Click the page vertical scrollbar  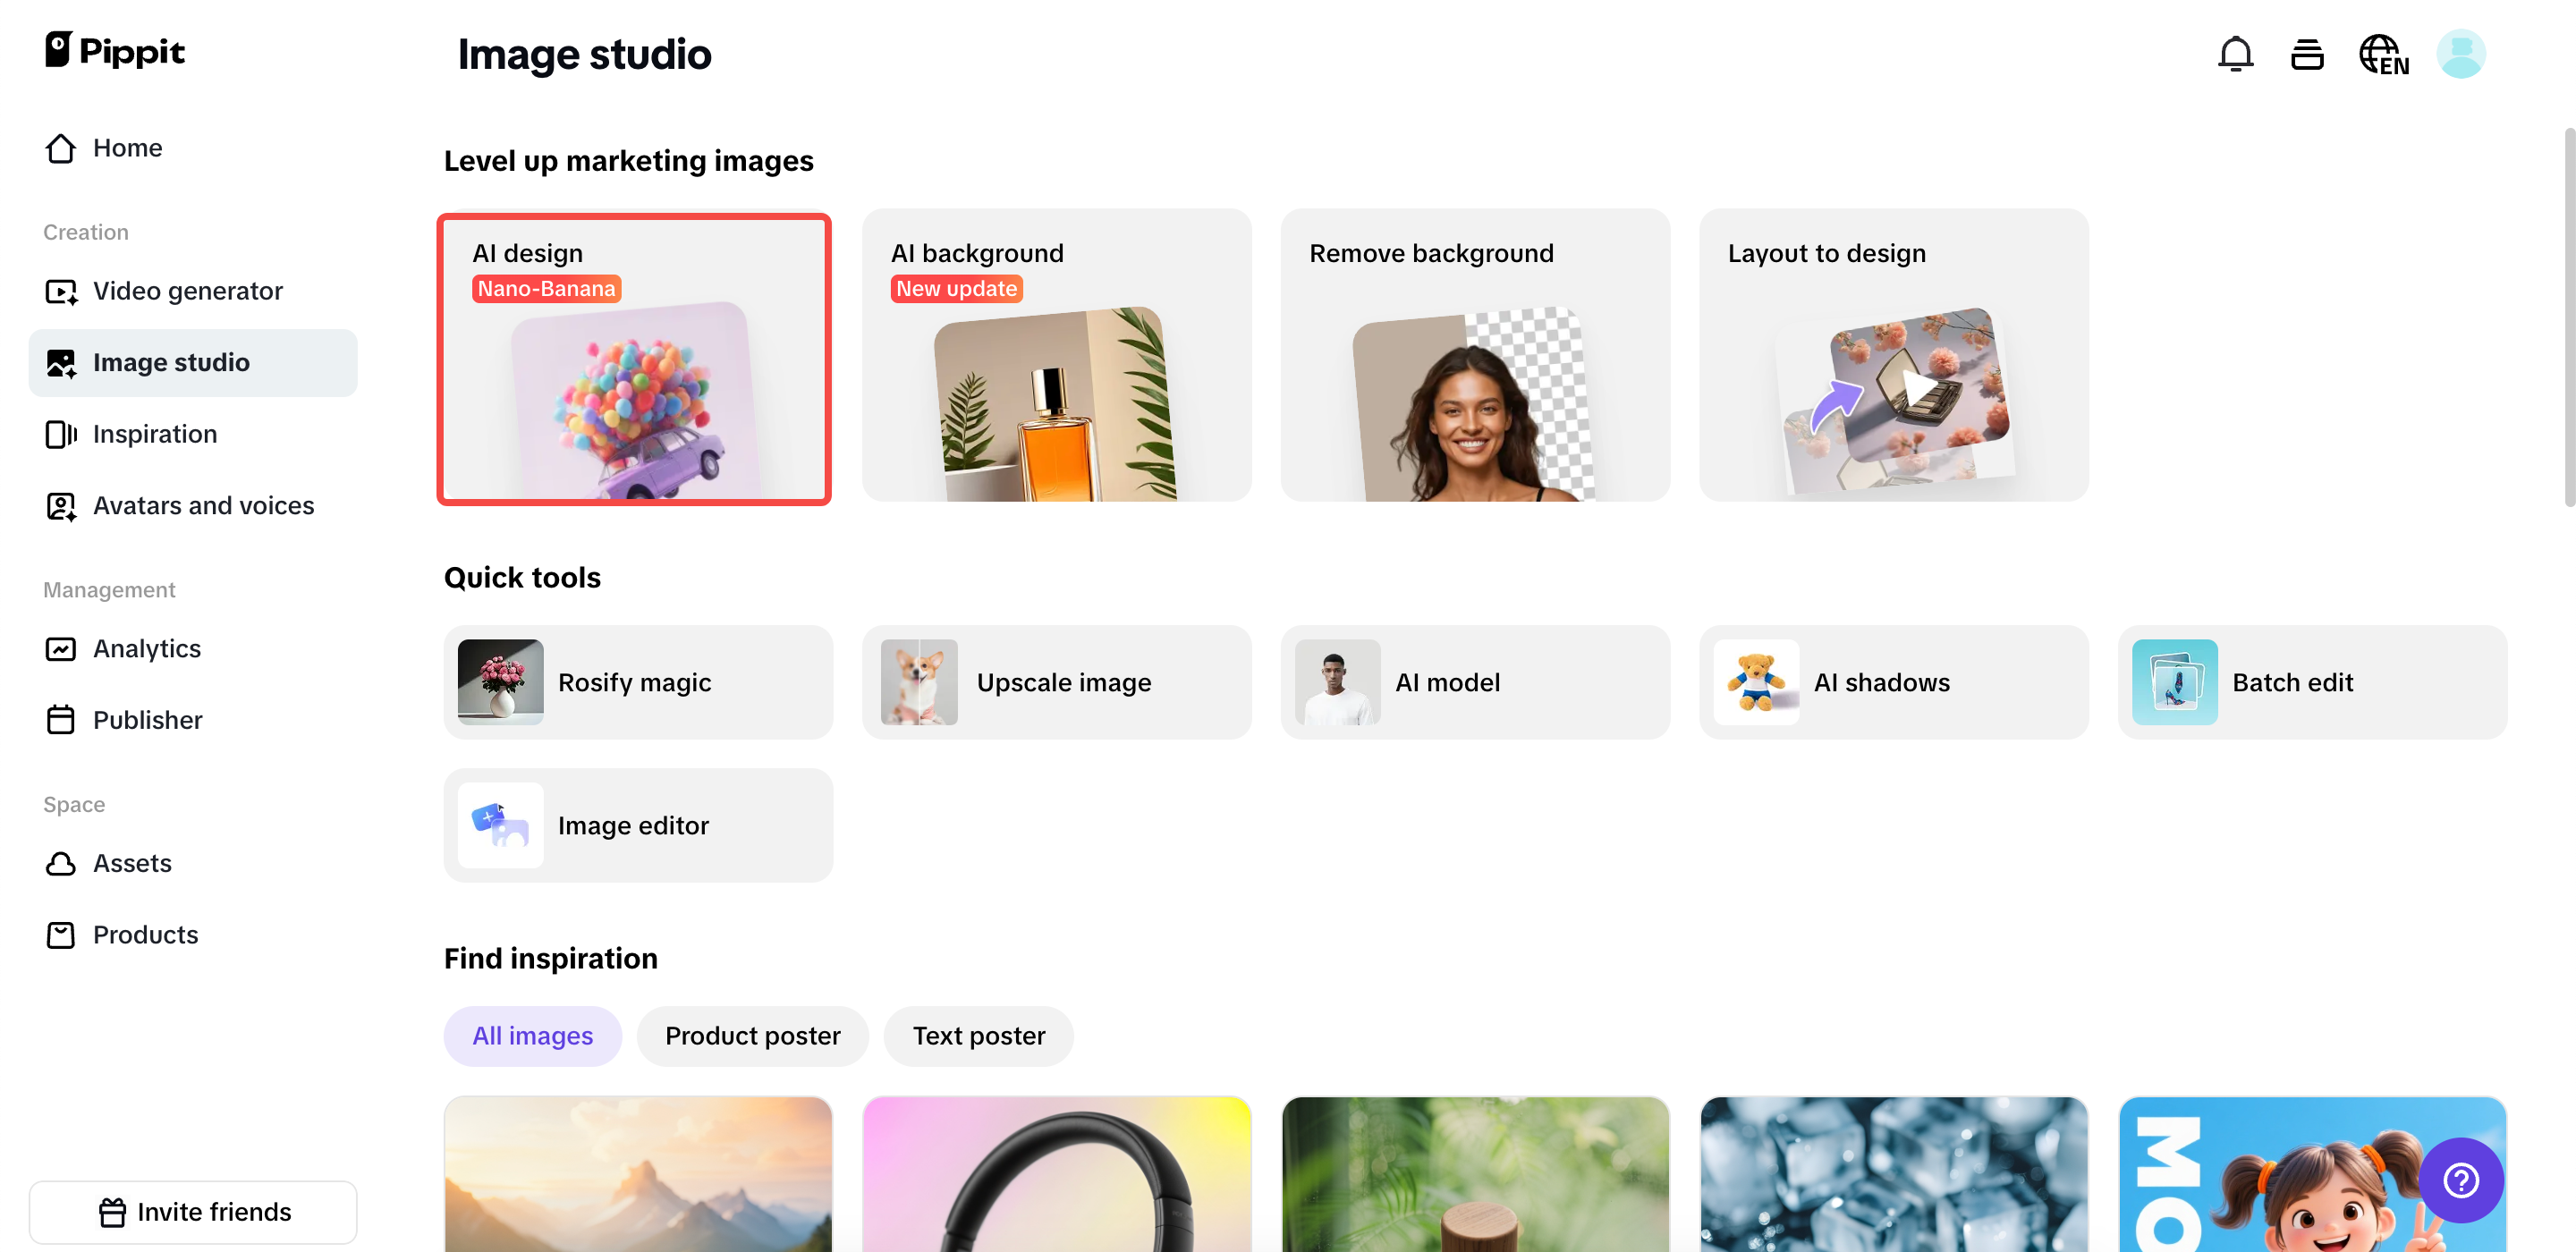coord(2568,318)
